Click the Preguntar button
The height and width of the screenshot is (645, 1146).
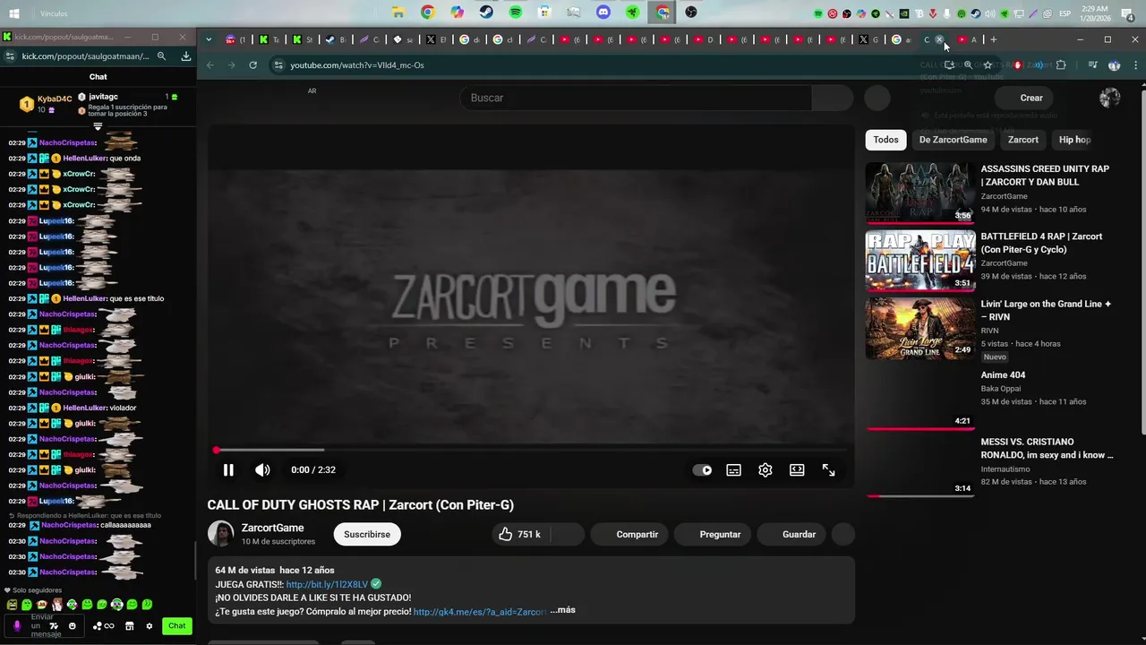click(x=712, y=534)
